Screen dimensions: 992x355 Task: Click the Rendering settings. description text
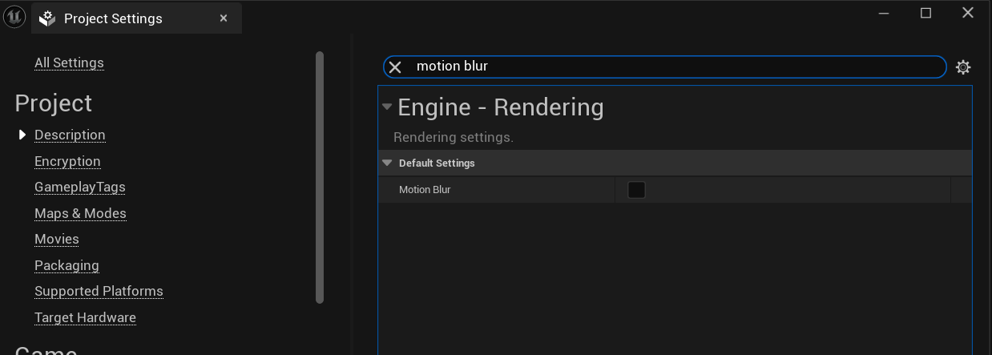[x=454, y=137]
